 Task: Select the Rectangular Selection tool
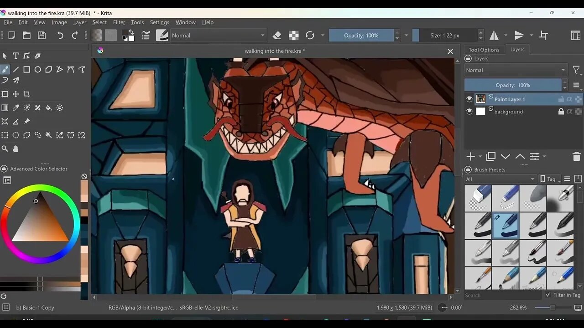(x=5, y=135)
